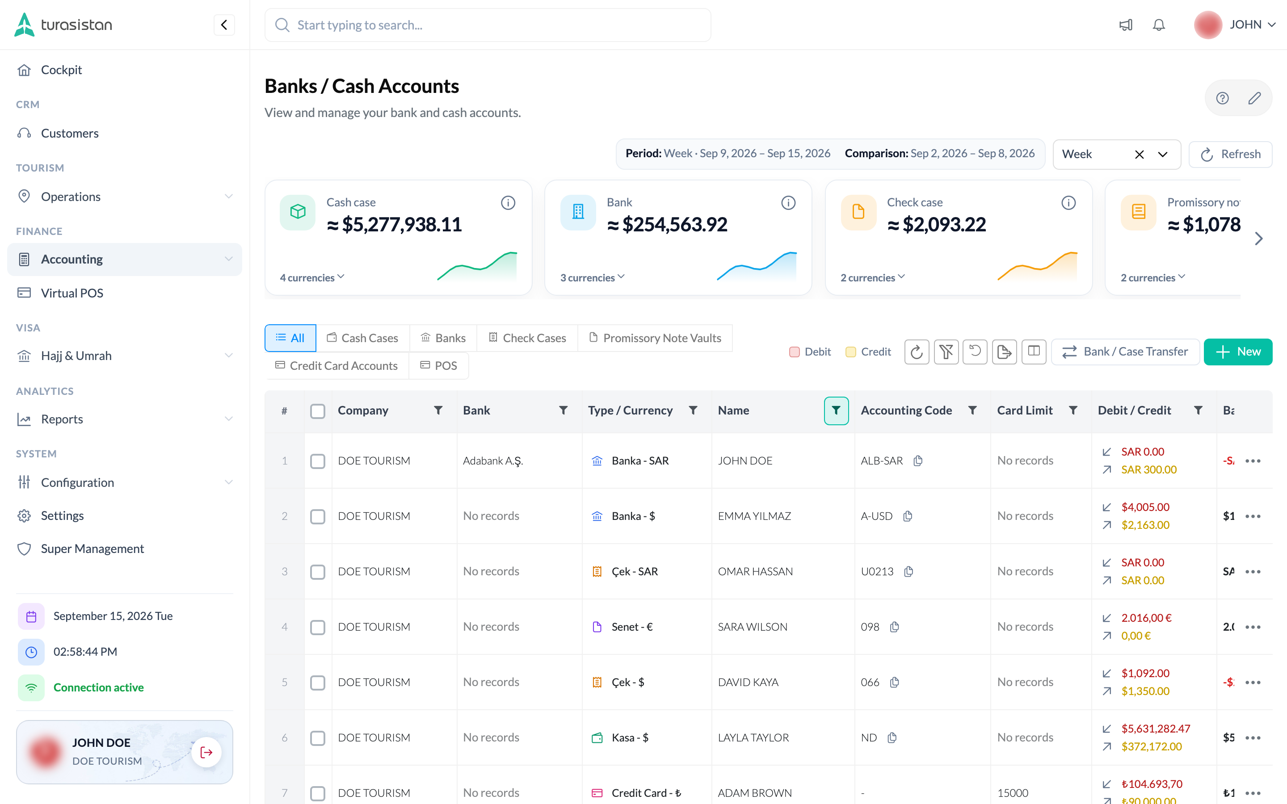Image resolution: width=1287 pixels, height=804 pixels.
Task: Show info for Check case card
Action: tap(1068, 203)
